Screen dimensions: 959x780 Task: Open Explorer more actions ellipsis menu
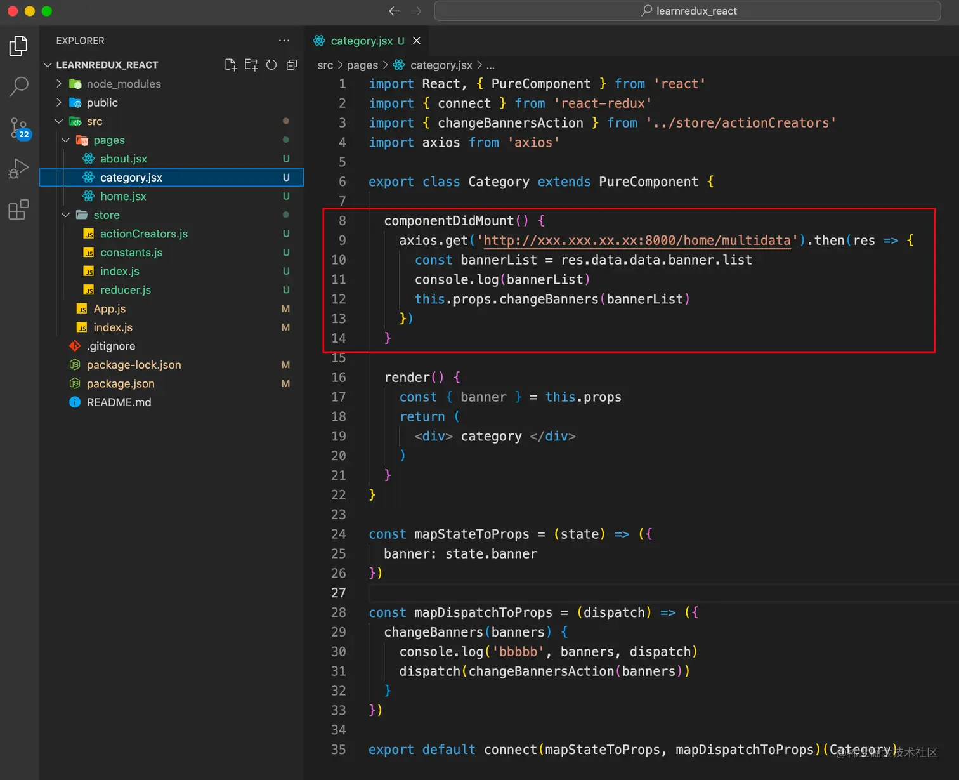coord(284,41)
